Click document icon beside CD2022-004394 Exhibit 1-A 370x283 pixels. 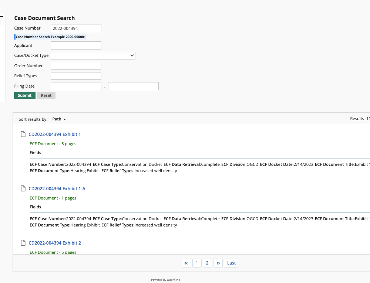click(x=23, y=188)
